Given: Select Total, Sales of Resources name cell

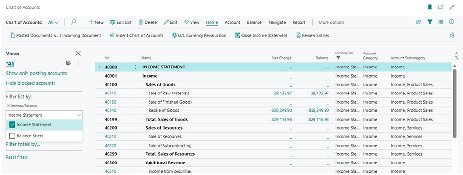Looking at the screenshot, I should coord(170,154).
